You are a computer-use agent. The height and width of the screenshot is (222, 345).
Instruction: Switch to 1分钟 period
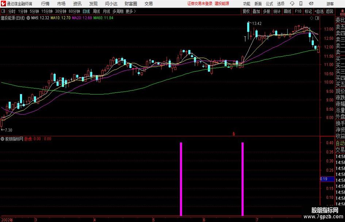[x=23, y=11]
